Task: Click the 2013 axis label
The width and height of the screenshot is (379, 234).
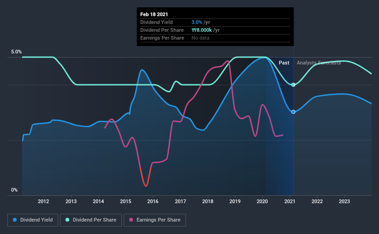Action: tap(71, 201)
